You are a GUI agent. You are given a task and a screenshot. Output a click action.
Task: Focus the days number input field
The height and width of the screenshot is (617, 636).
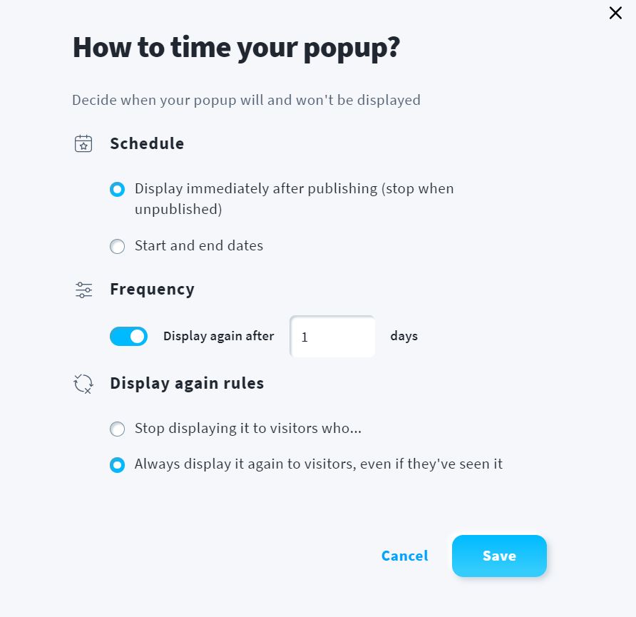click(332, 336)
